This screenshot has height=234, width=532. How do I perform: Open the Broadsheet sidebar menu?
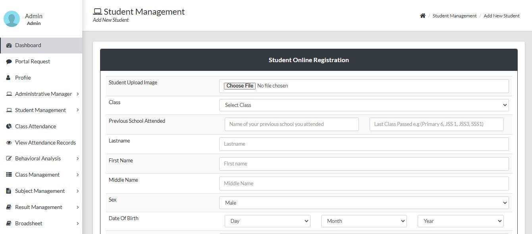[x=29, y=224]
